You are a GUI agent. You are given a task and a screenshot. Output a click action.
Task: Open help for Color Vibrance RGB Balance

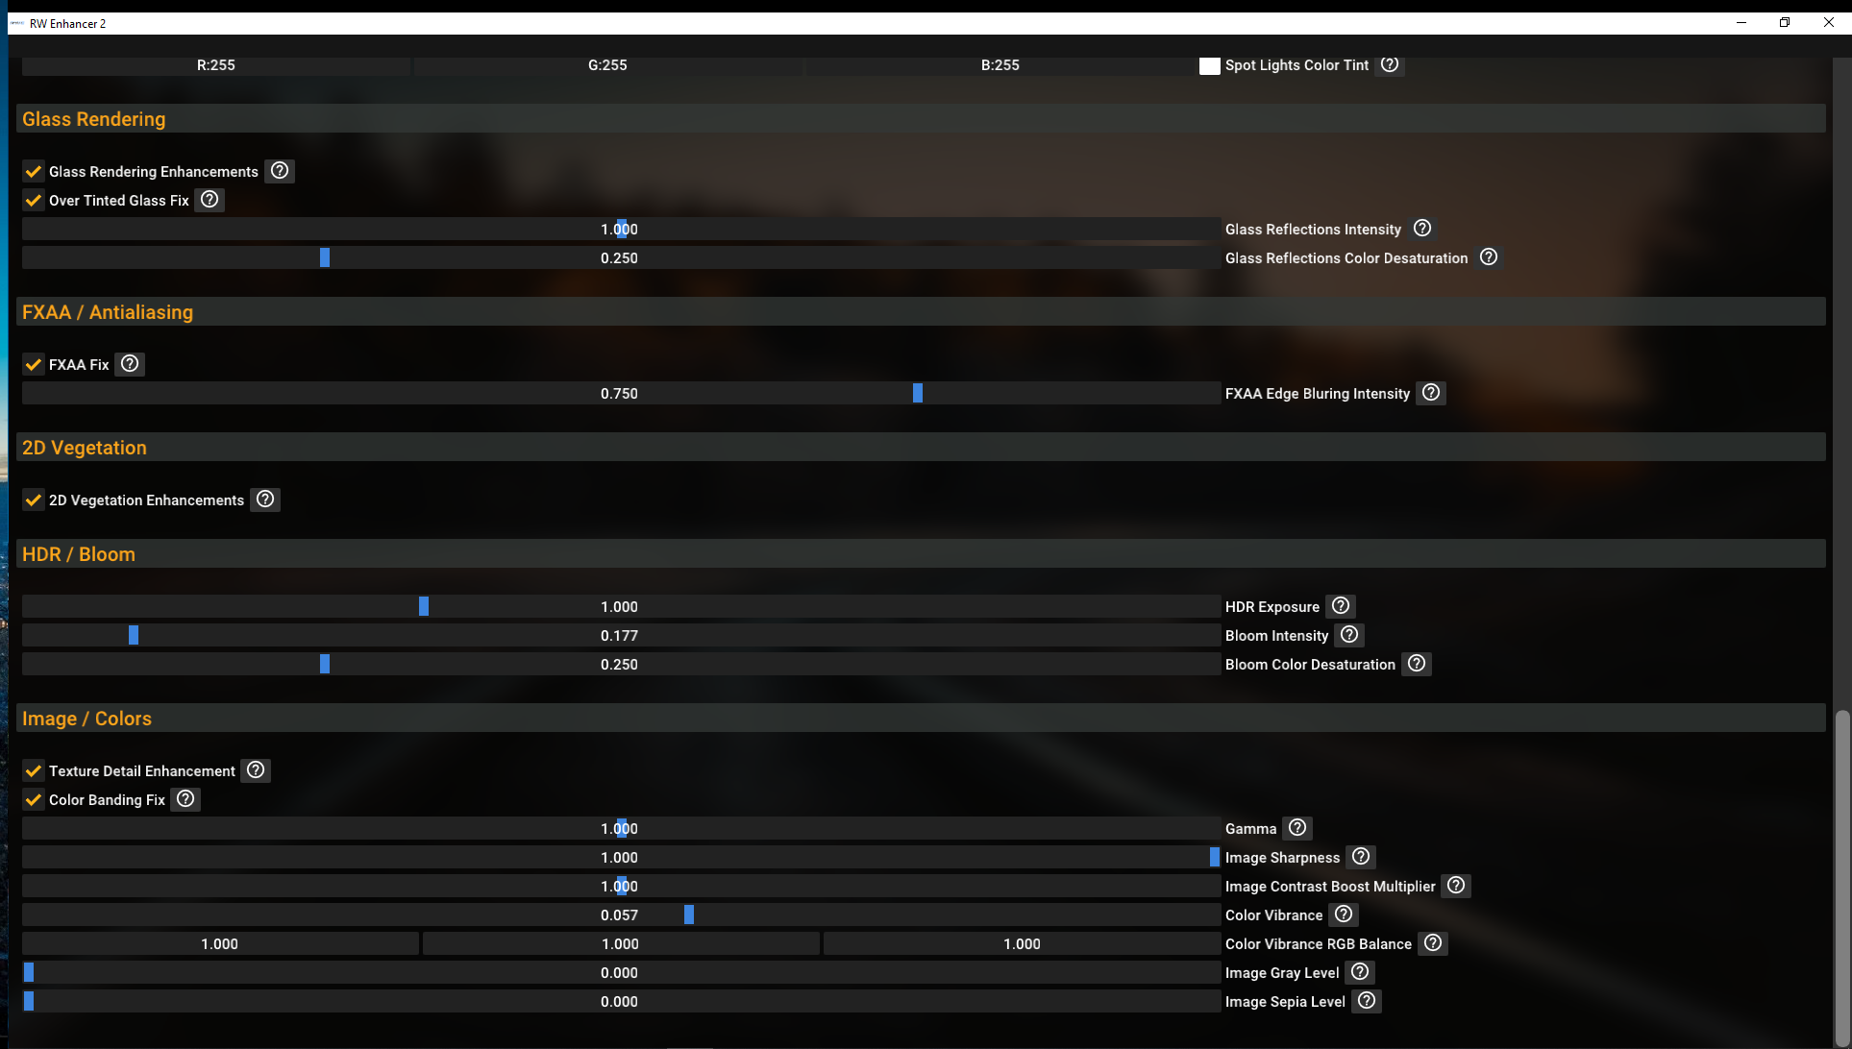pos(1433,943)
